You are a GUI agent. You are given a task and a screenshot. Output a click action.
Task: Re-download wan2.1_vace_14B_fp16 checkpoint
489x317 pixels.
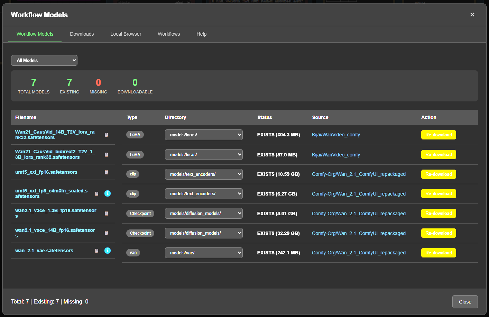[439, 233]
